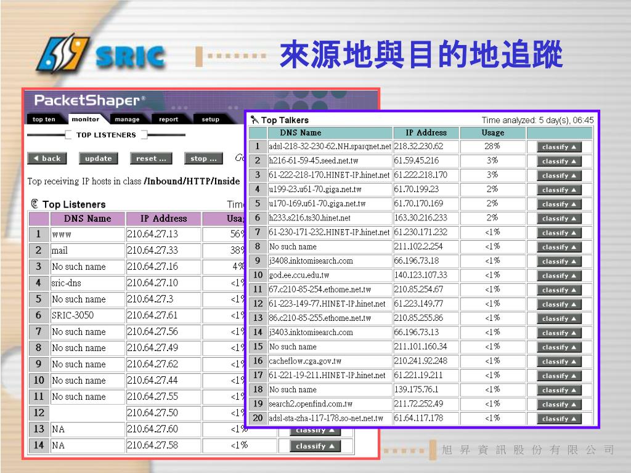Classify j3403.inktomisearch.com row
631x473 pixels.
click(x=559, y=333)
